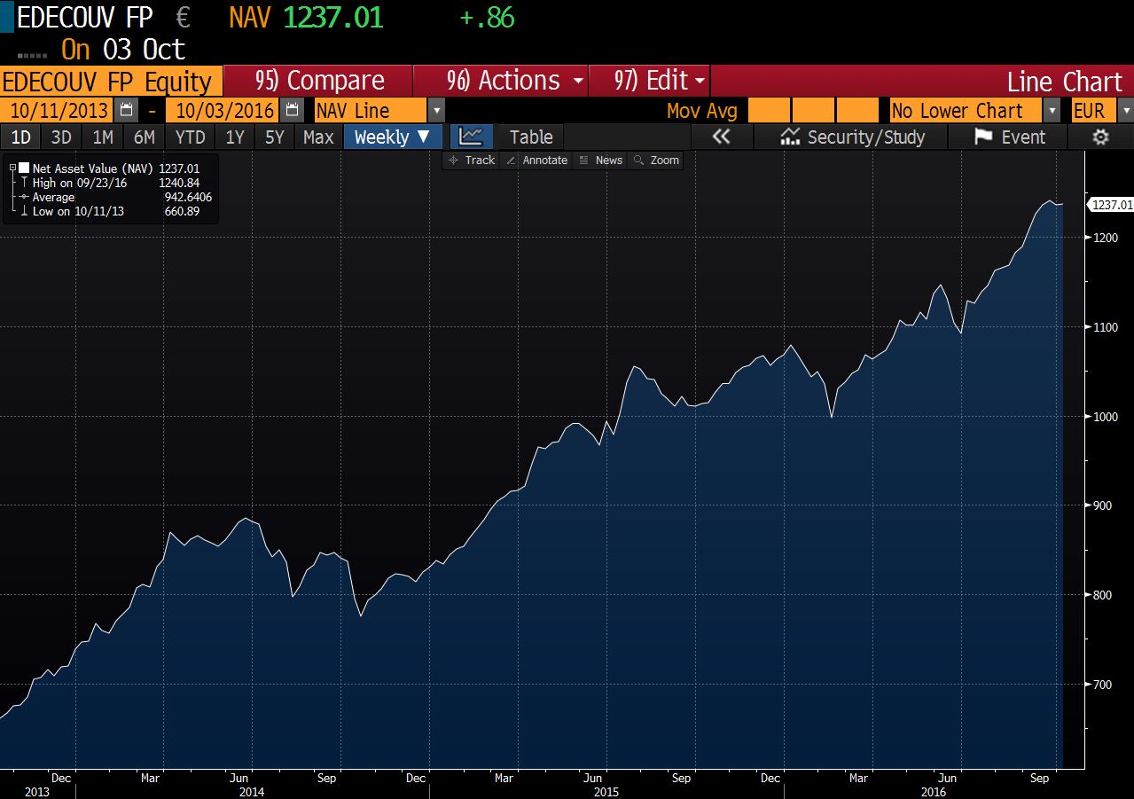
Task: Switch to line chart view icon
Action: [471, 137]
